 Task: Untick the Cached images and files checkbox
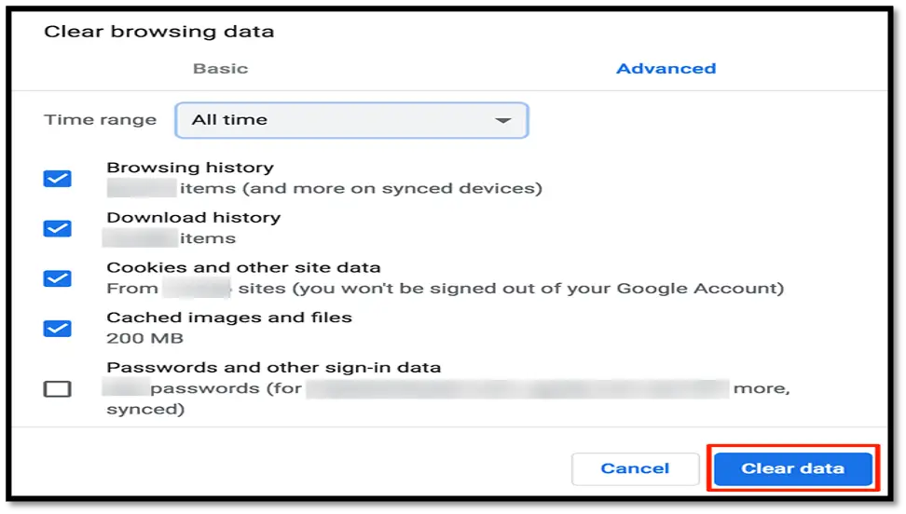(x=58, y=328)
